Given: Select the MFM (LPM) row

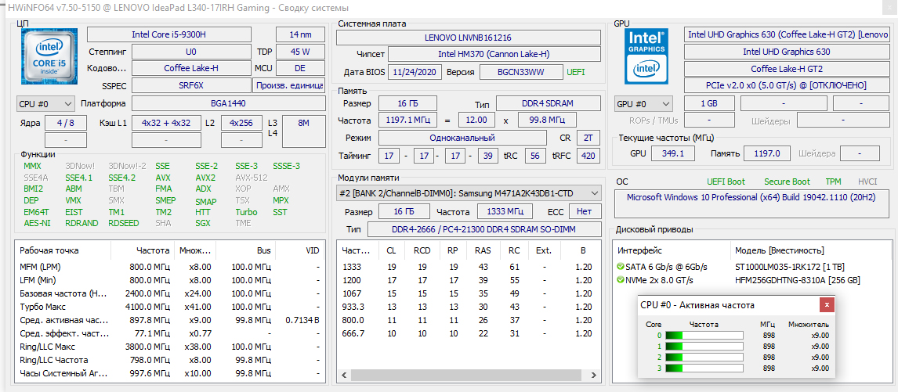Looking at the screenshot, I should pos(170,267).
